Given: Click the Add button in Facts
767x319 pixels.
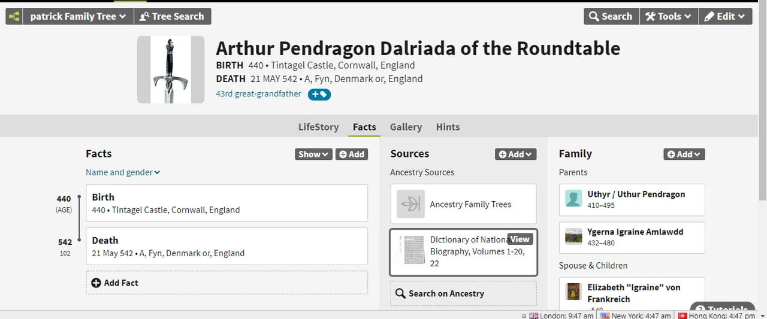Looking at the screenshot, I should 352,154.
